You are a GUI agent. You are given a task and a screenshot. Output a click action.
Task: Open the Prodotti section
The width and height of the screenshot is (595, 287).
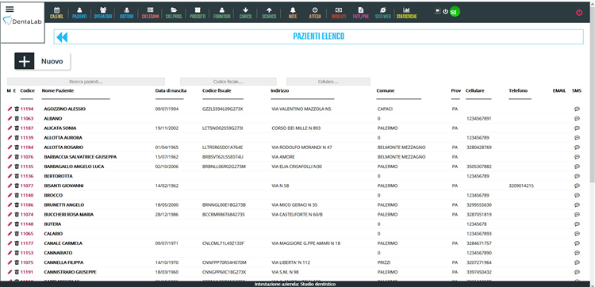[198, 13]
